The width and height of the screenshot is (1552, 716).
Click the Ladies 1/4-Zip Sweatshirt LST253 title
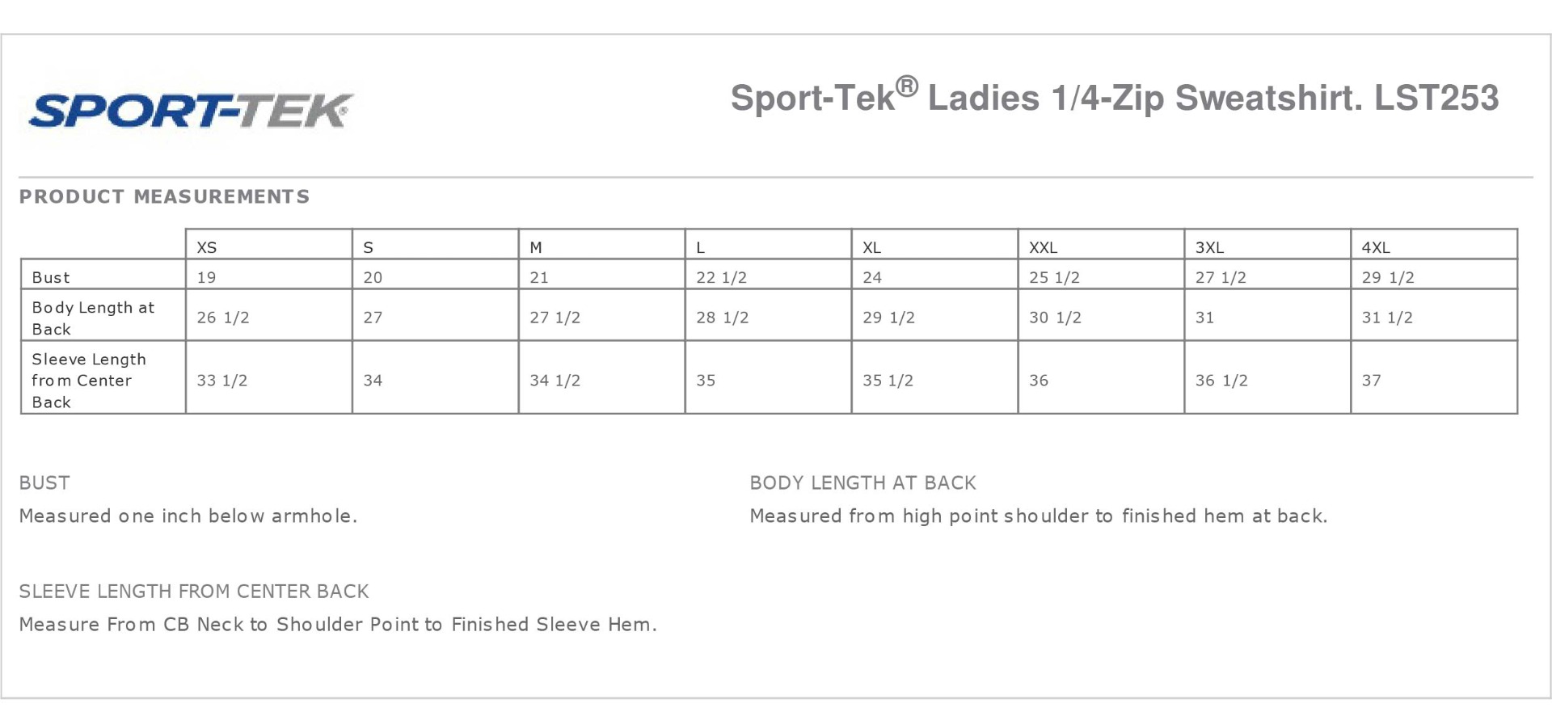click(x=1114, y=99)
